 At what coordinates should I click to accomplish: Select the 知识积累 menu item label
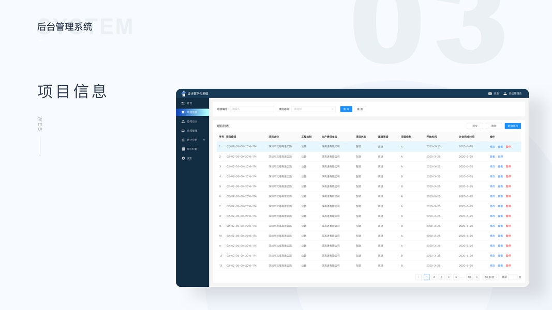(x=192, y=149)
